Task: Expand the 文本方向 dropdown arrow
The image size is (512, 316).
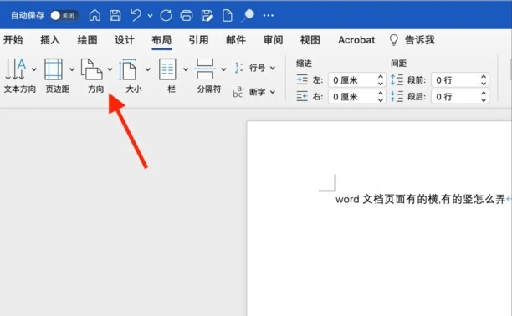Action: coord(34,69)
